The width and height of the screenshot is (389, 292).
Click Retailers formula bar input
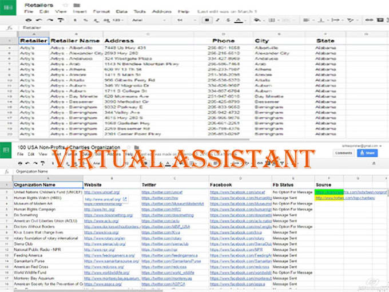click(204, 27)
